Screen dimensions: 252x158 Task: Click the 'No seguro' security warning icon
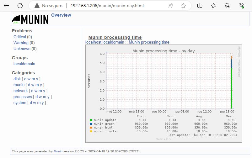(x=37, y=6)
